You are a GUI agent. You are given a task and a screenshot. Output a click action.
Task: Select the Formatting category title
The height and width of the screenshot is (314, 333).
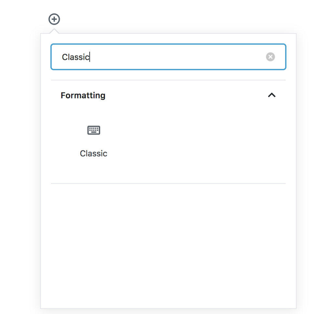coord(83,95)
